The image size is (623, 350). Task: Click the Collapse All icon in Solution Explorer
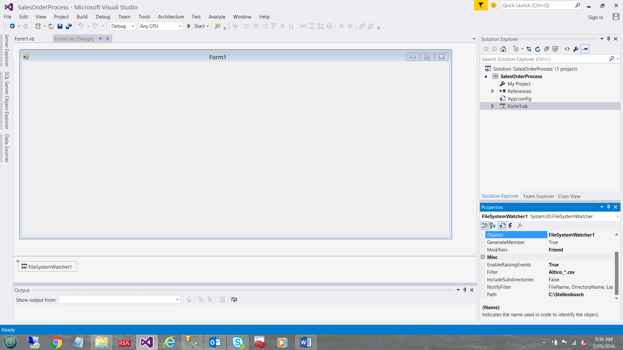[x=547, y=49]
